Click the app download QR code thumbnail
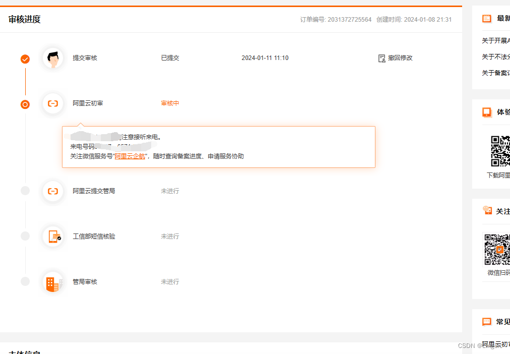 [x=500, y=151]
